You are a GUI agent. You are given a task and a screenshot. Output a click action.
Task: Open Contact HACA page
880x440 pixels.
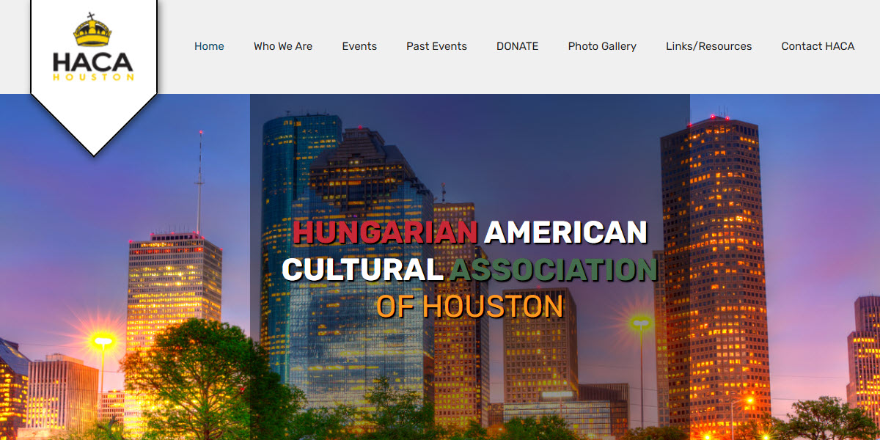click(x=817, y=45)
